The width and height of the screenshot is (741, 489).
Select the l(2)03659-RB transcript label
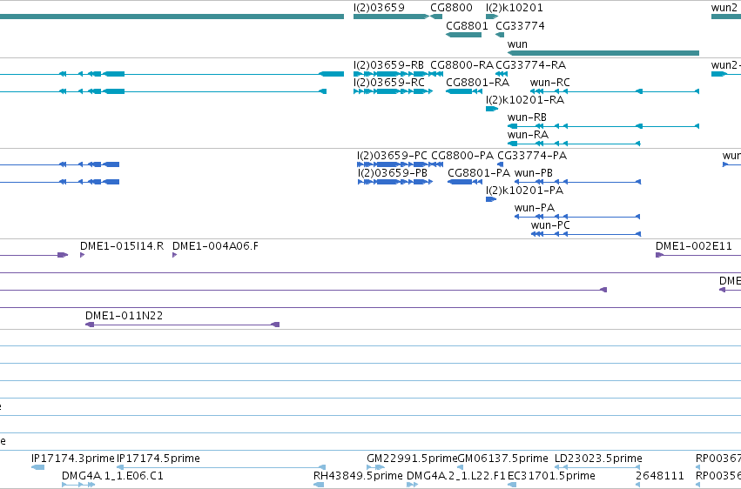click(388, 65)
